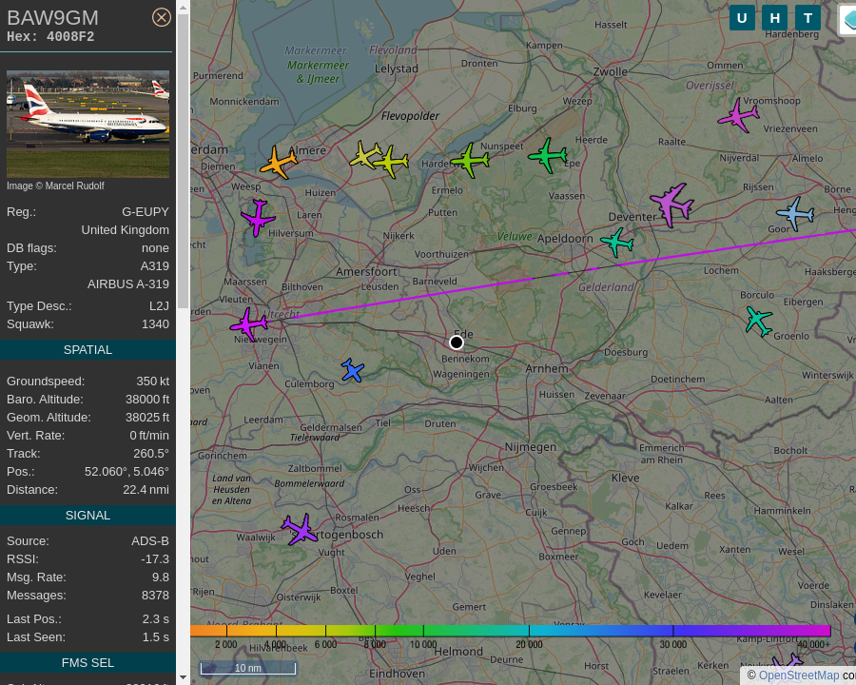Viewport: 856px width, 685px height.
Task: Click the FMS SEL section header
Action: point(88,662)
